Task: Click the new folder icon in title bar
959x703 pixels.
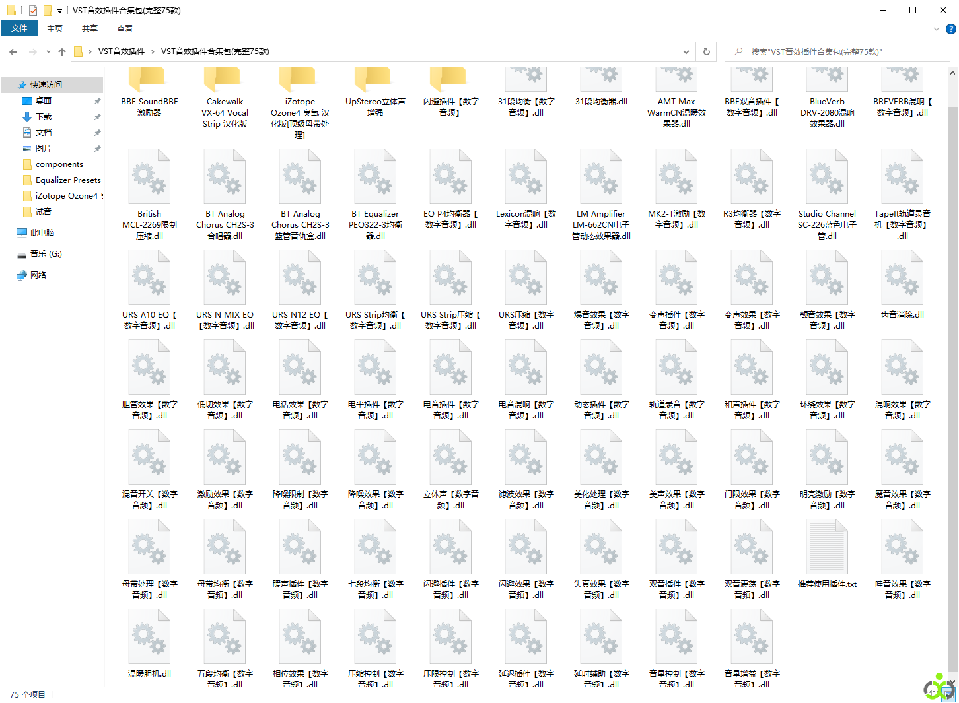Action: [x=48, y=11]
